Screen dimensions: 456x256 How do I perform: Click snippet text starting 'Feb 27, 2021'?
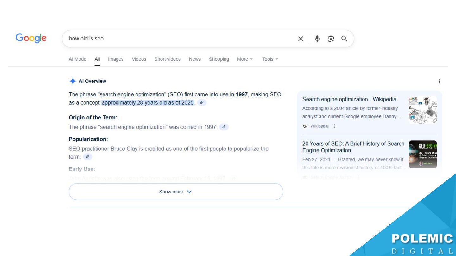(x=354, y=164)
